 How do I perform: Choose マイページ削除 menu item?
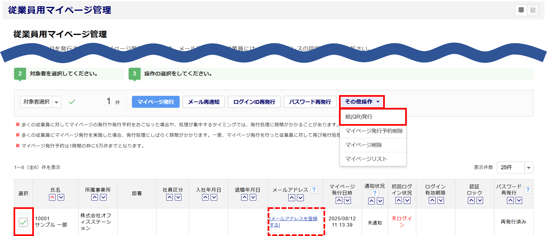coord(363,145)
